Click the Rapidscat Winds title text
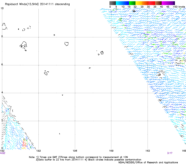 pos(37,4)
